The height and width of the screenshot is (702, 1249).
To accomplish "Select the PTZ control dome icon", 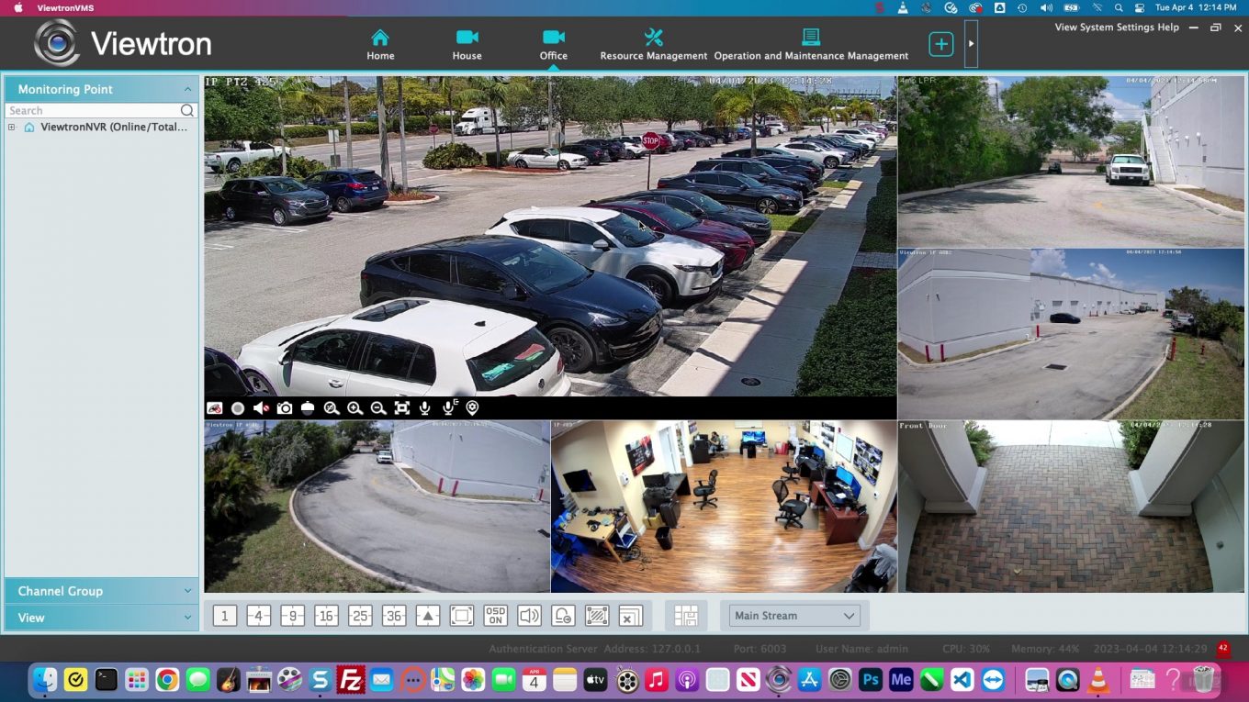I will pos(309,408).
